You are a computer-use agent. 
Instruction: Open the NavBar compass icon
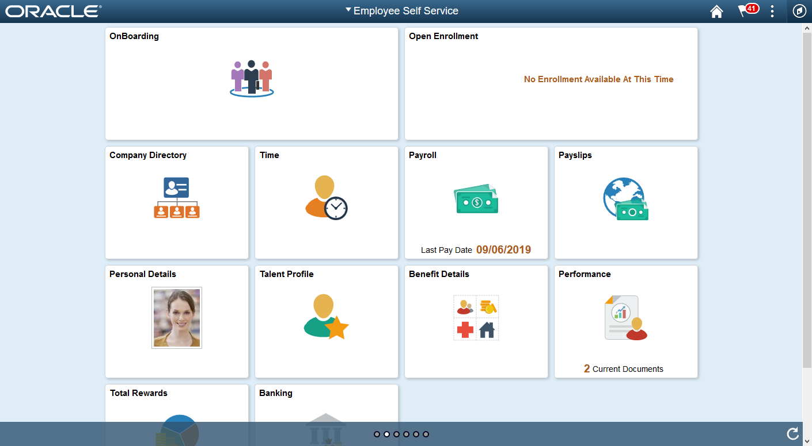pos(799,11)
